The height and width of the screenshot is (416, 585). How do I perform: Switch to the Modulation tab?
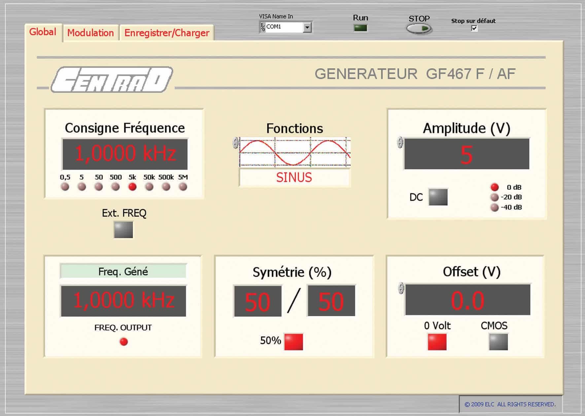(90, 33)
